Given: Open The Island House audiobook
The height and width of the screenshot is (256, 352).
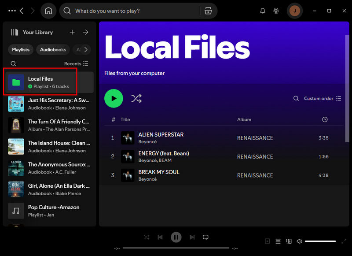Looking at the screenshot, I should (49, 147).
